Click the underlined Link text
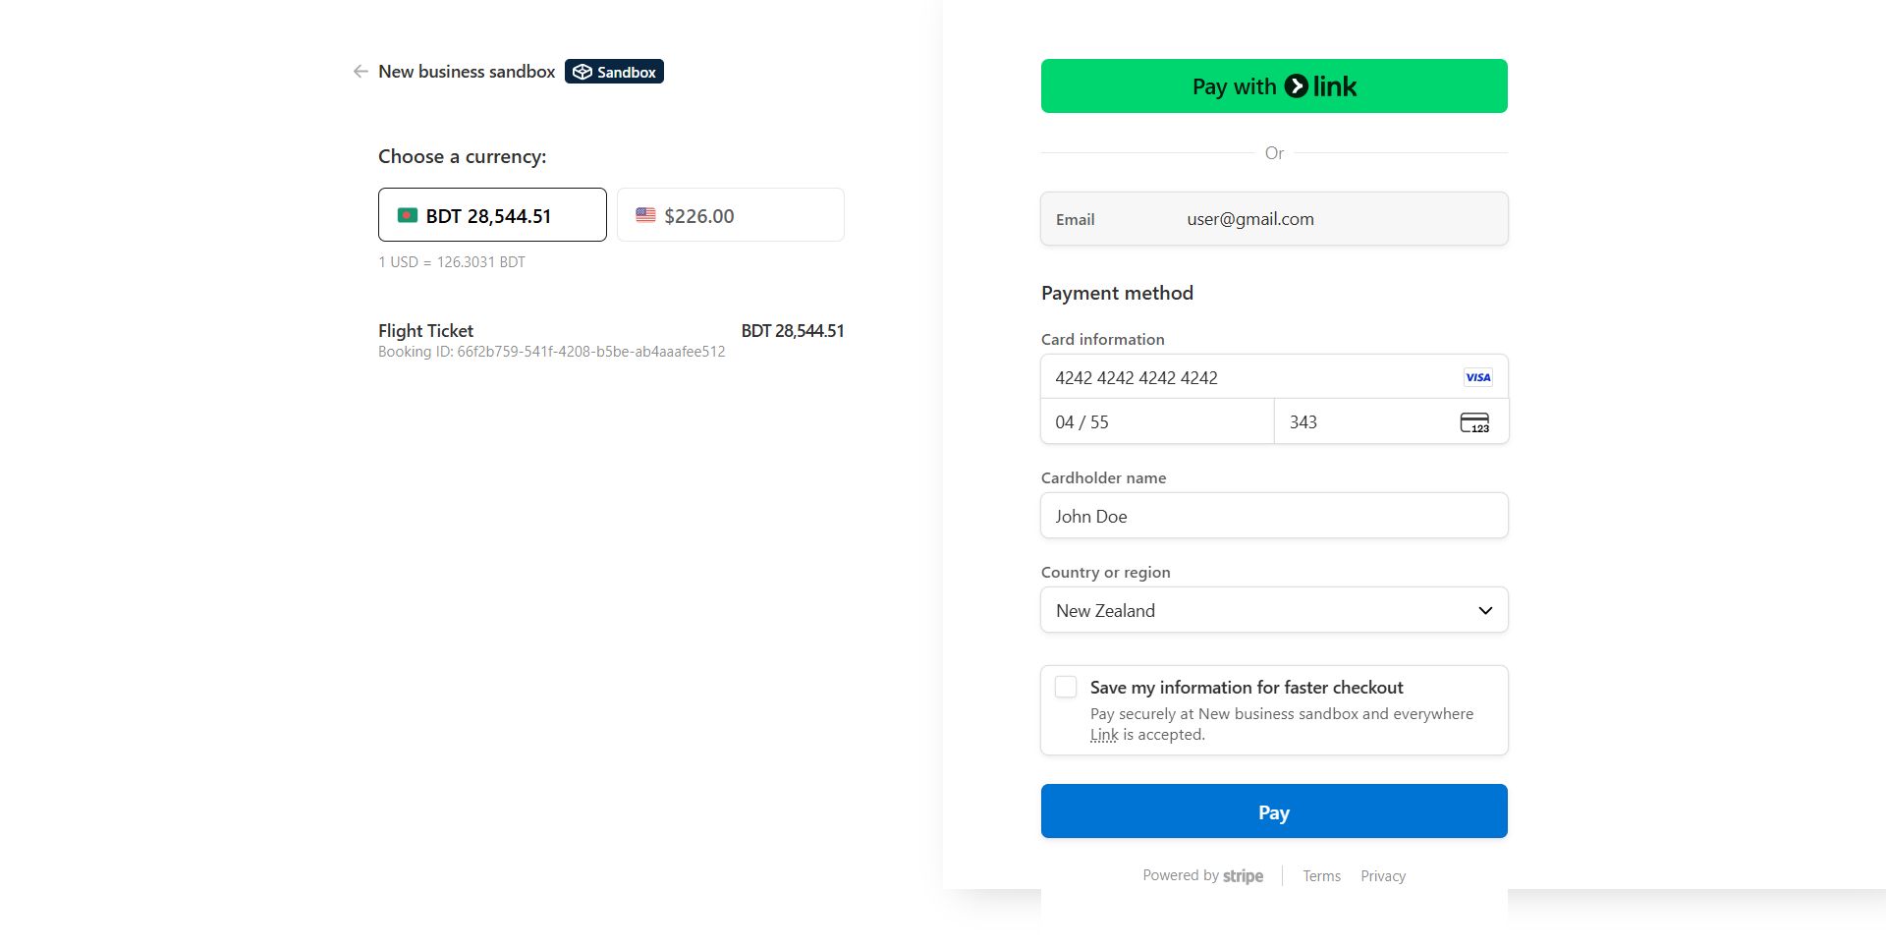 click(x=1104, y=735)
